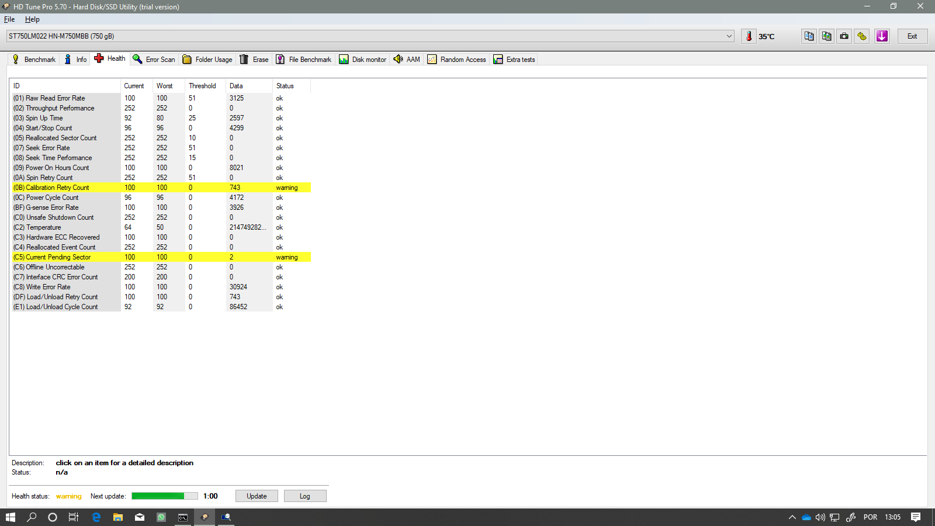The image size is (935, 526).
Task: Open the network tray icon
Action: click(834, 517)
